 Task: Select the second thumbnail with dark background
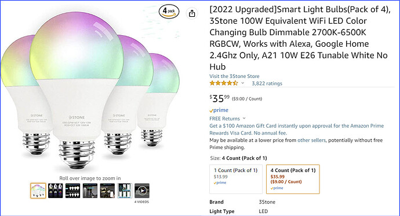[55, 191]
